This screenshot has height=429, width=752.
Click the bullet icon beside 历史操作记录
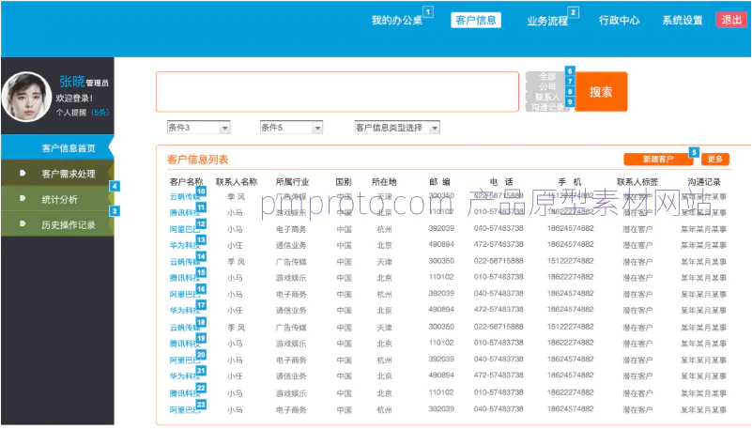pyautogui.click(x=23, y=224)
